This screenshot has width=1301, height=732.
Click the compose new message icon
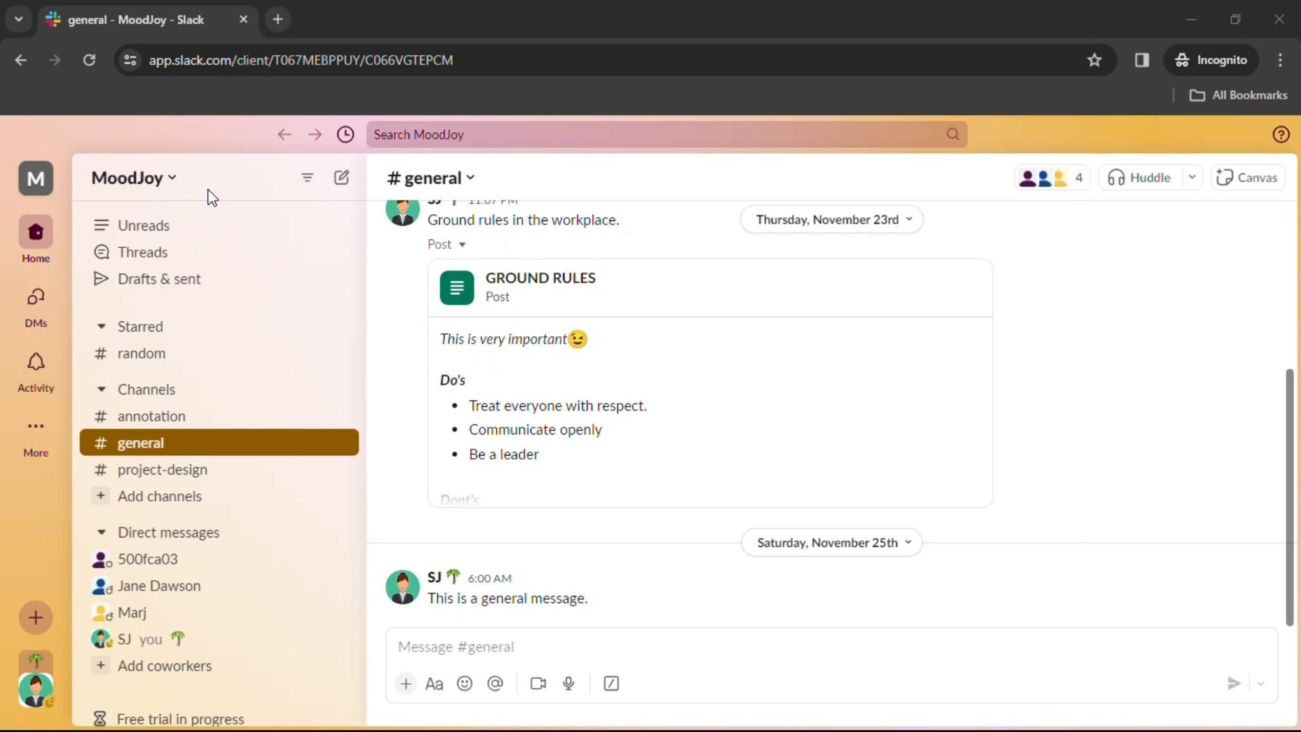(x=342, y=178)
